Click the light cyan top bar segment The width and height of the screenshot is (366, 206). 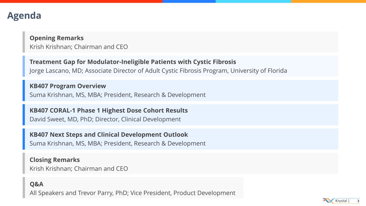(253, 1)
